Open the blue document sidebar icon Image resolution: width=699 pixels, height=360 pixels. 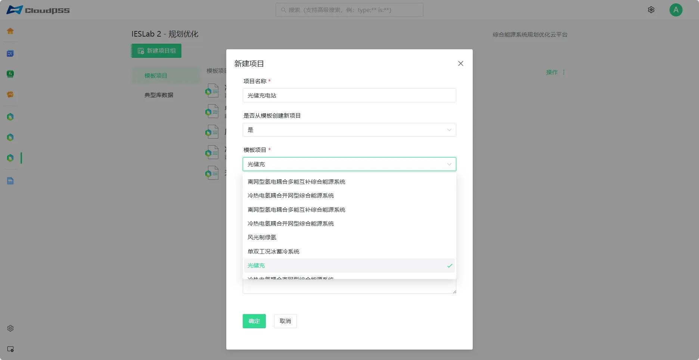(10, 181)
